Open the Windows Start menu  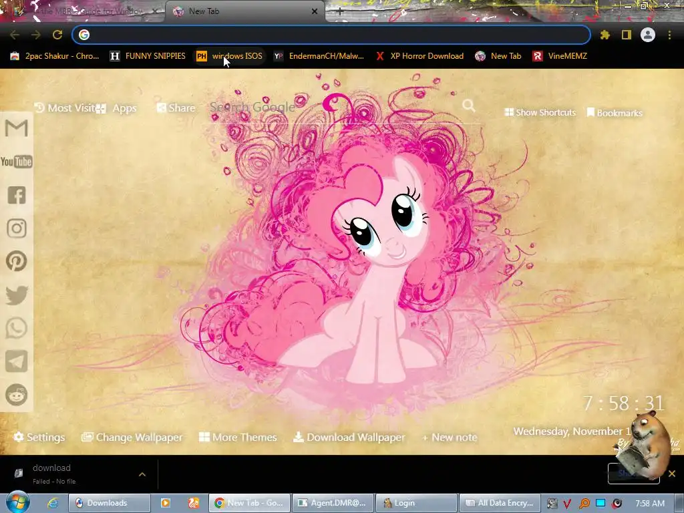point(17,502)
